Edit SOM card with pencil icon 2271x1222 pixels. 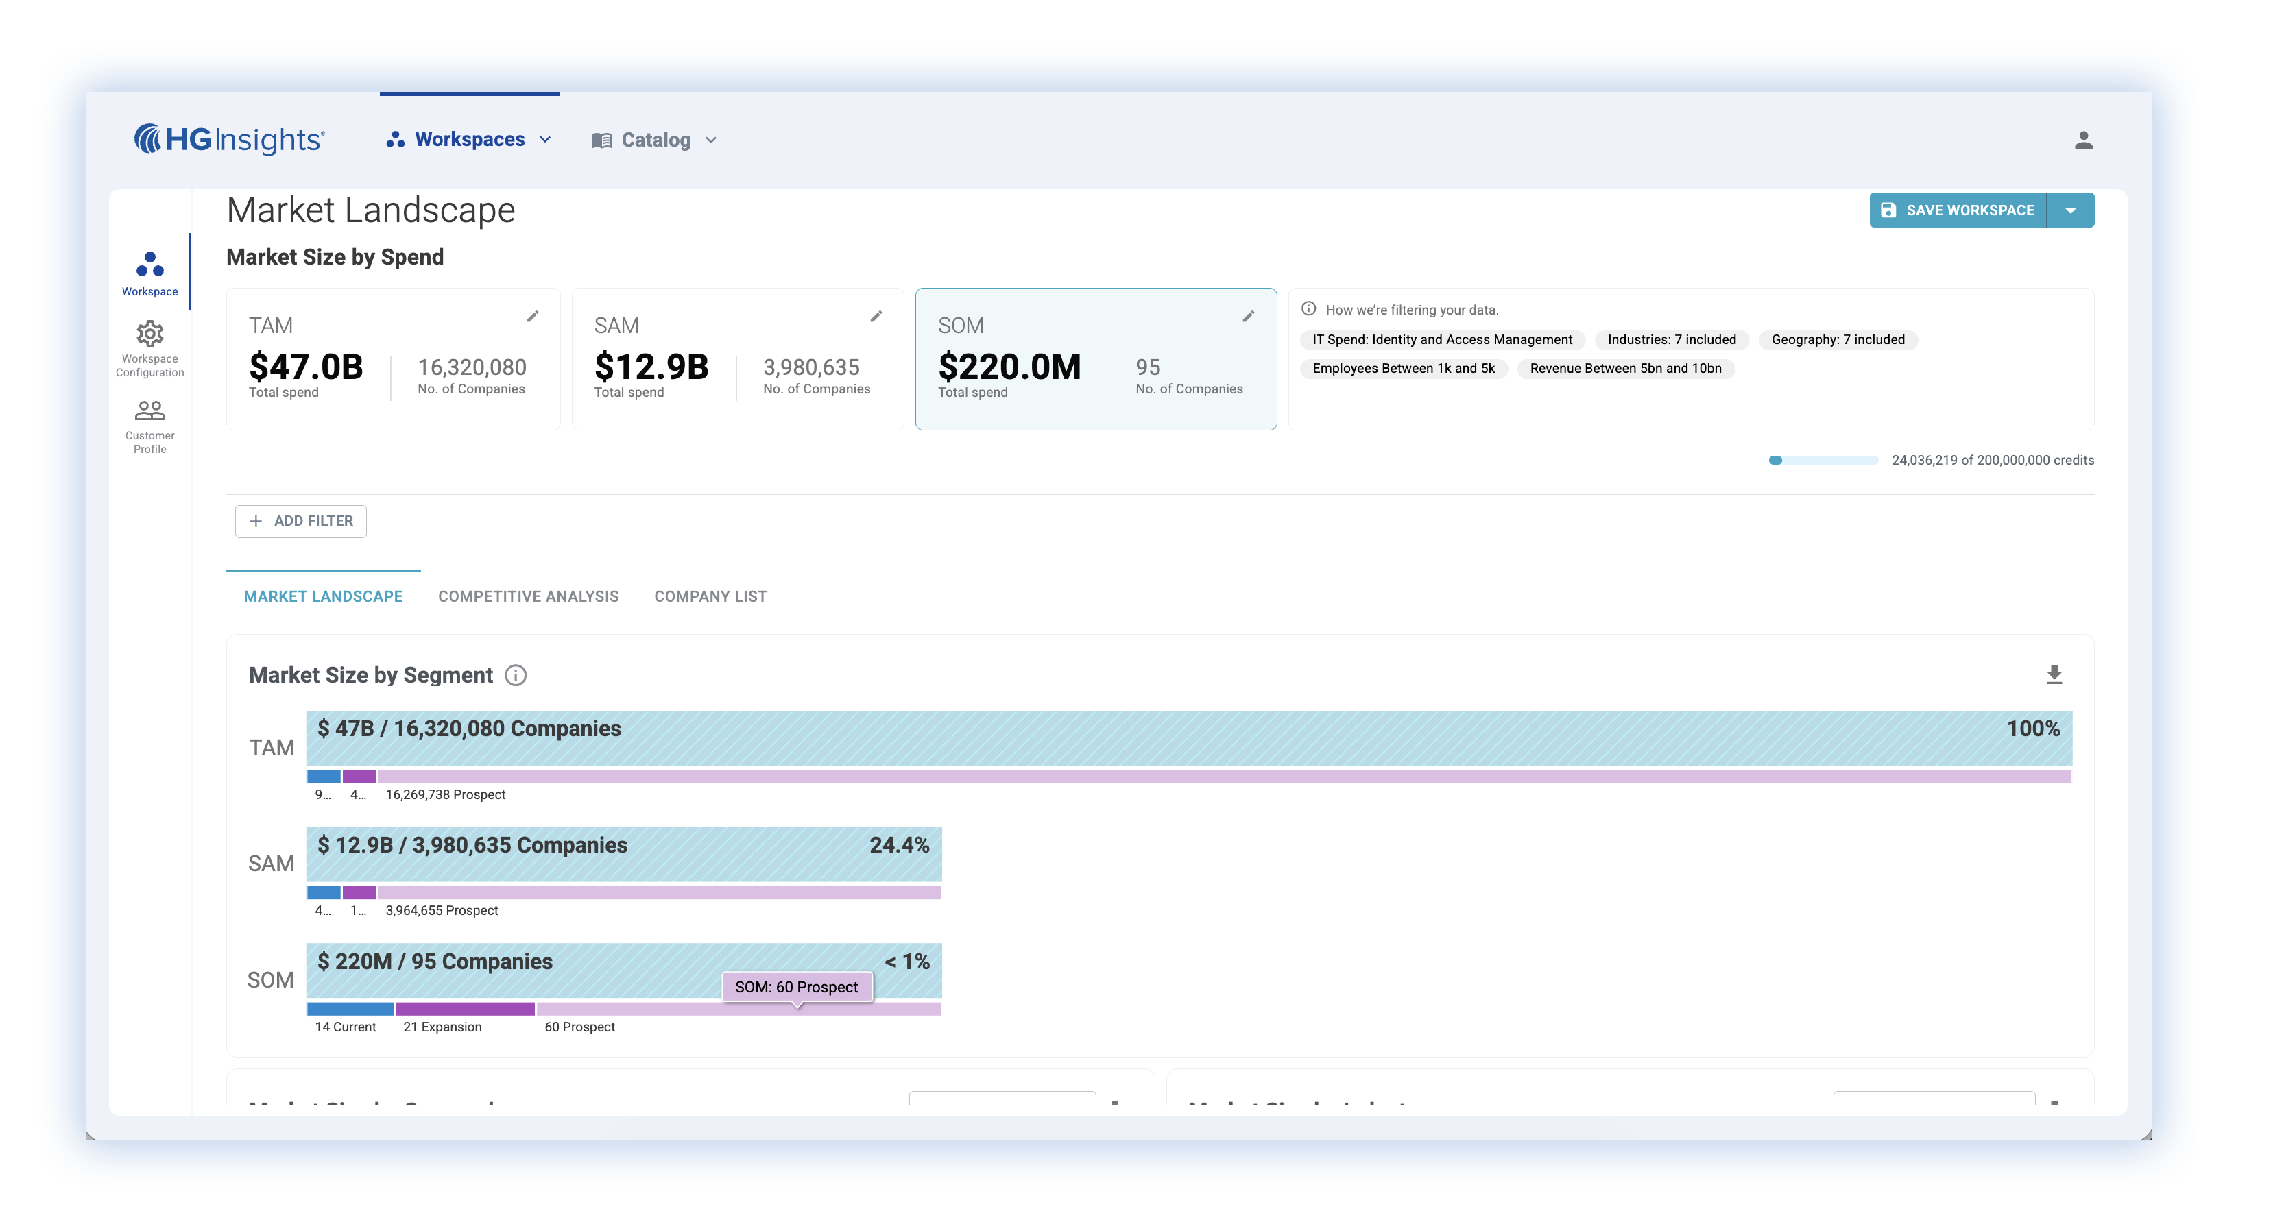(1249, 316)
